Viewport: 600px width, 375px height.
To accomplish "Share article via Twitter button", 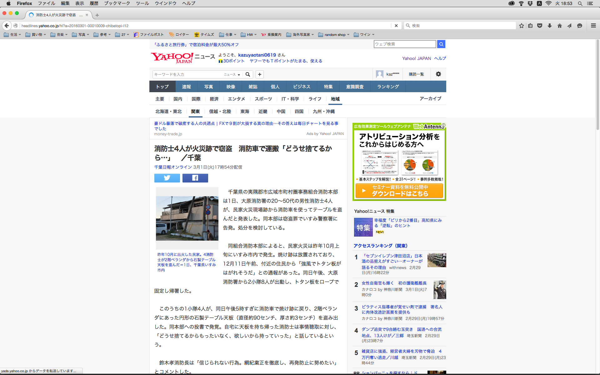I will point(167,178).
